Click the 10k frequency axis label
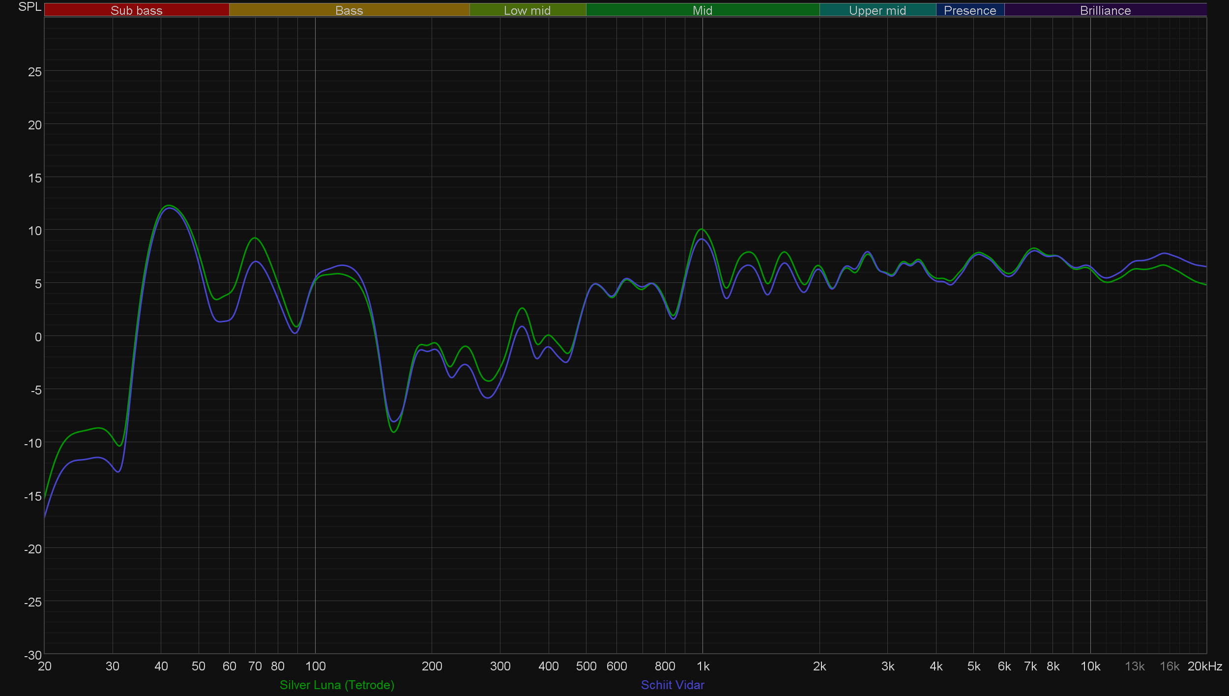This screenshot has height=696, width=1229. 1090,666
